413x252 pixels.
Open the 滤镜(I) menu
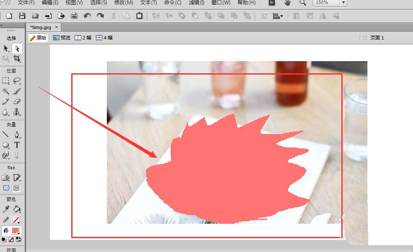[196, 3]
